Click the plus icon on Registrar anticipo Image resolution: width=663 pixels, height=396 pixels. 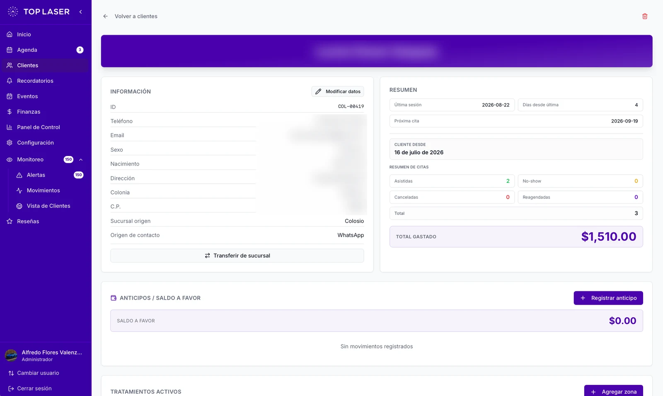coord(583,298)
